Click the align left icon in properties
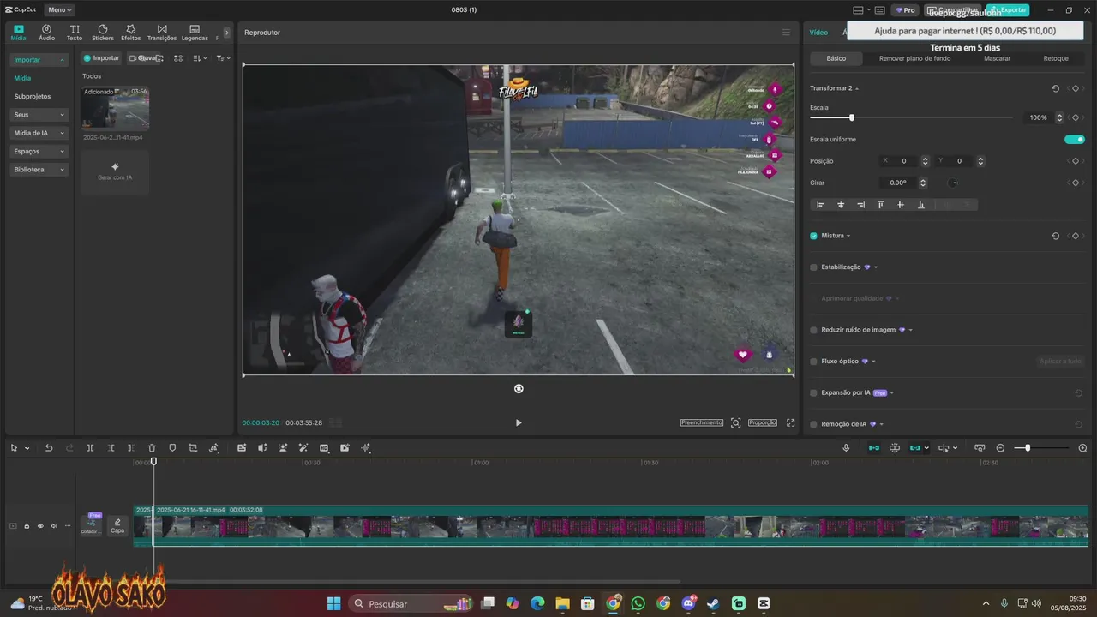Screen dimensions: 1097x617 click(x=820, y=205)
